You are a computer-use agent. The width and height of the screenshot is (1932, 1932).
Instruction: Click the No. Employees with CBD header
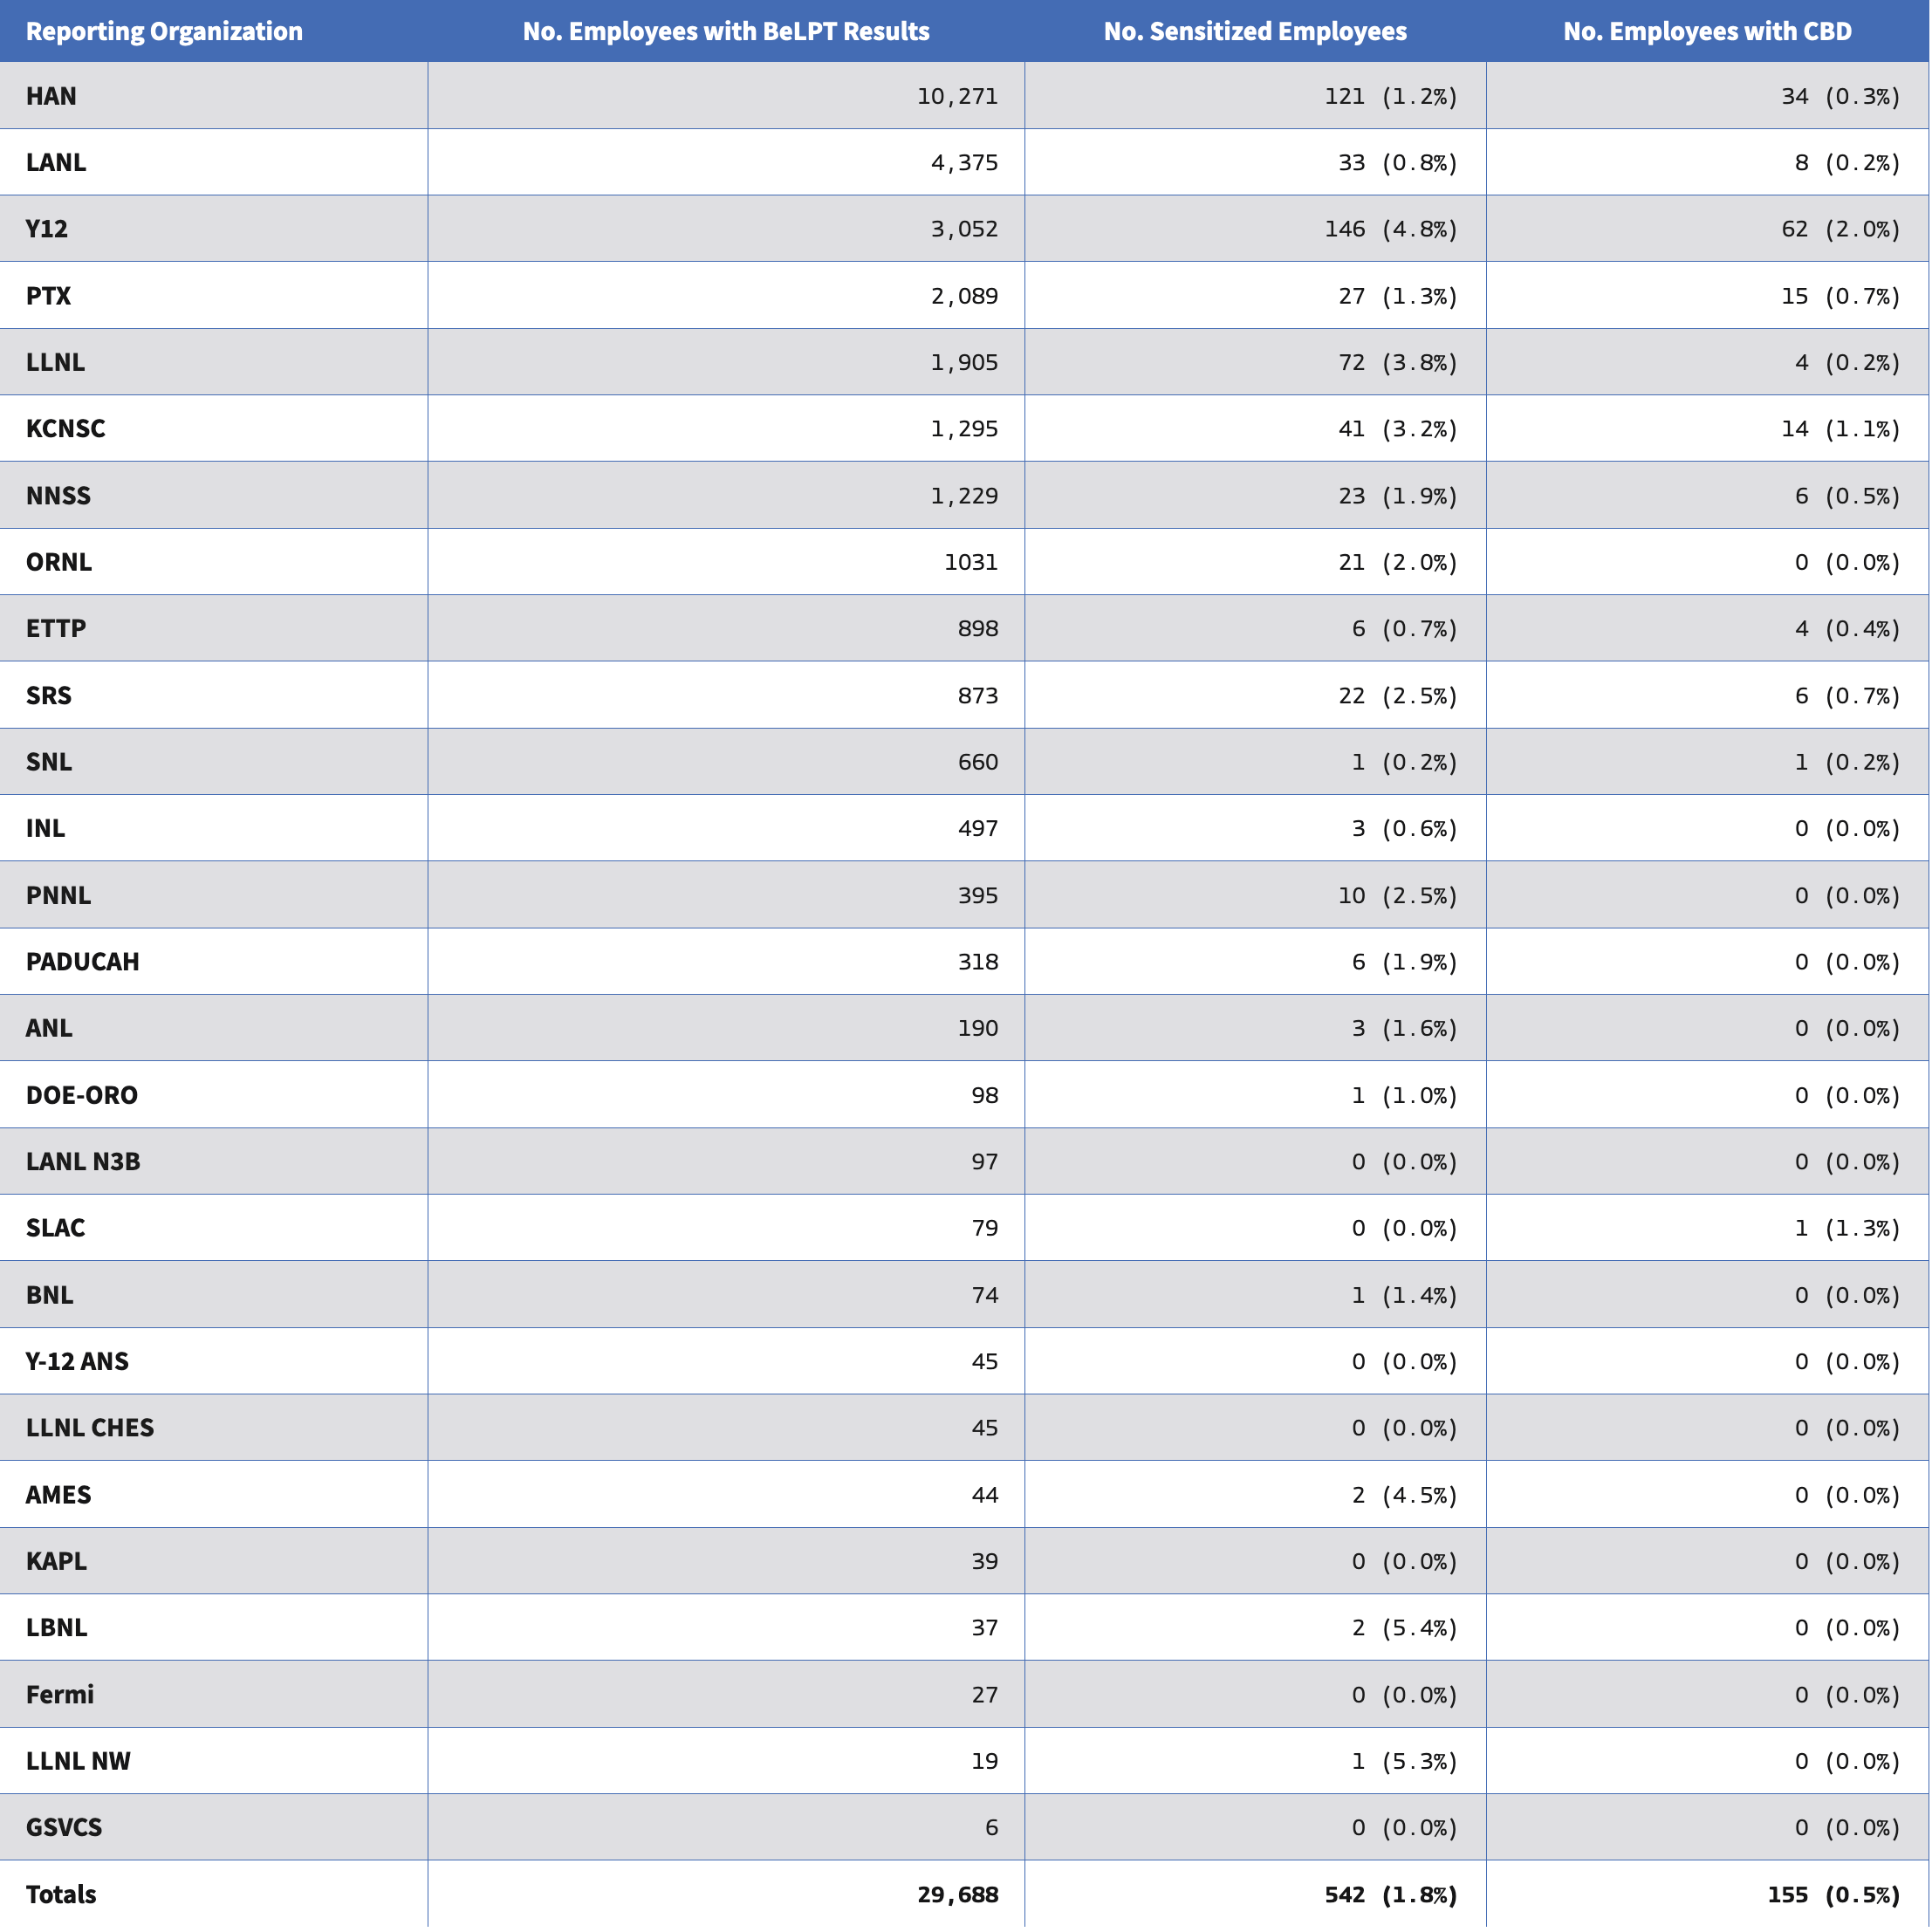point(1707,31)
